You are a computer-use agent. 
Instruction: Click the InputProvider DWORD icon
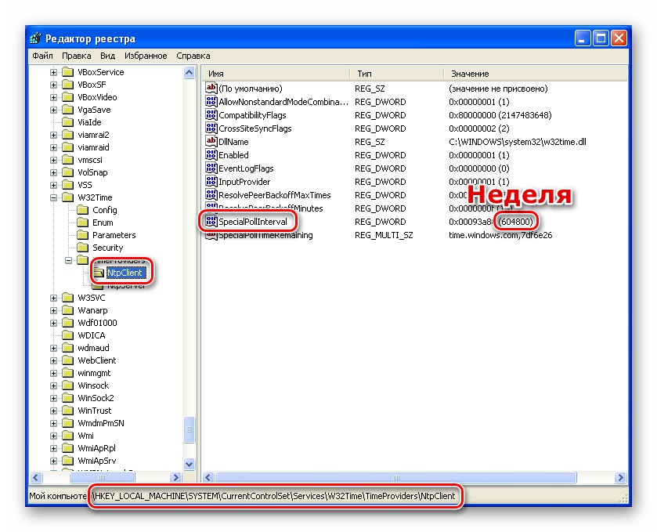coord(211,182)
